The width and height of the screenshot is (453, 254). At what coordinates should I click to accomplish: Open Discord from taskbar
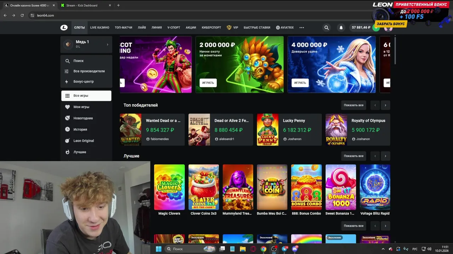point(295,249)
